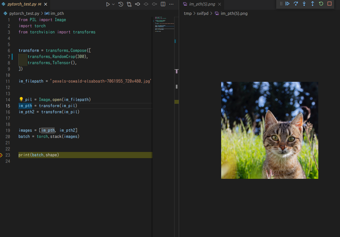Step out in the debugger

(x=312, y=4)
